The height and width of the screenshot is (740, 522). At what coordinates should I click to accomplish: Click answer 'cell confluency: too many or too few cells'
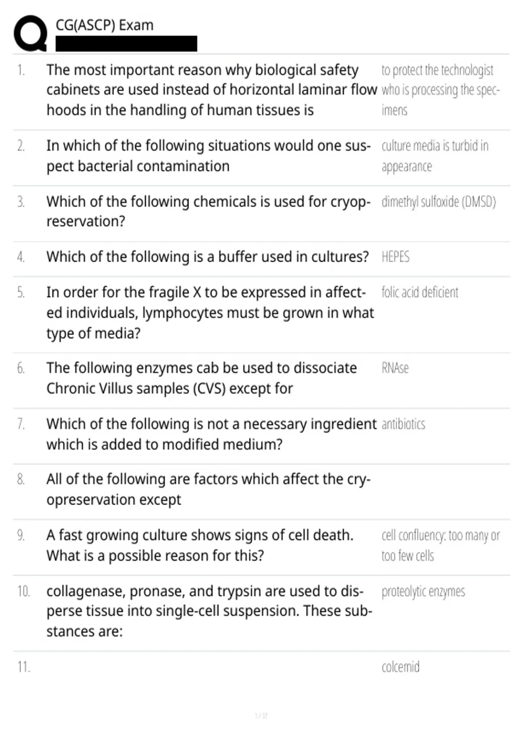(441, 545)
